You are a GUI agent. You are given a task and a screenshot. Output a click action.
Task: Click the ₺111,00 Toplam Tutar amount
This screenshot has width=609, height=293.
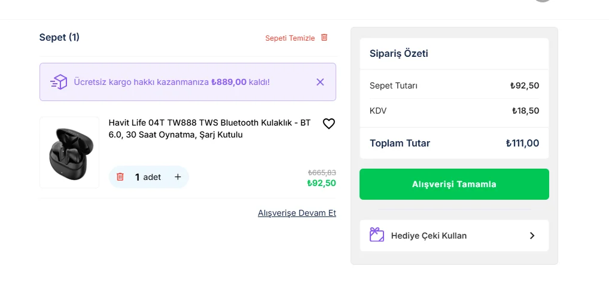click(x=522, y=143)
